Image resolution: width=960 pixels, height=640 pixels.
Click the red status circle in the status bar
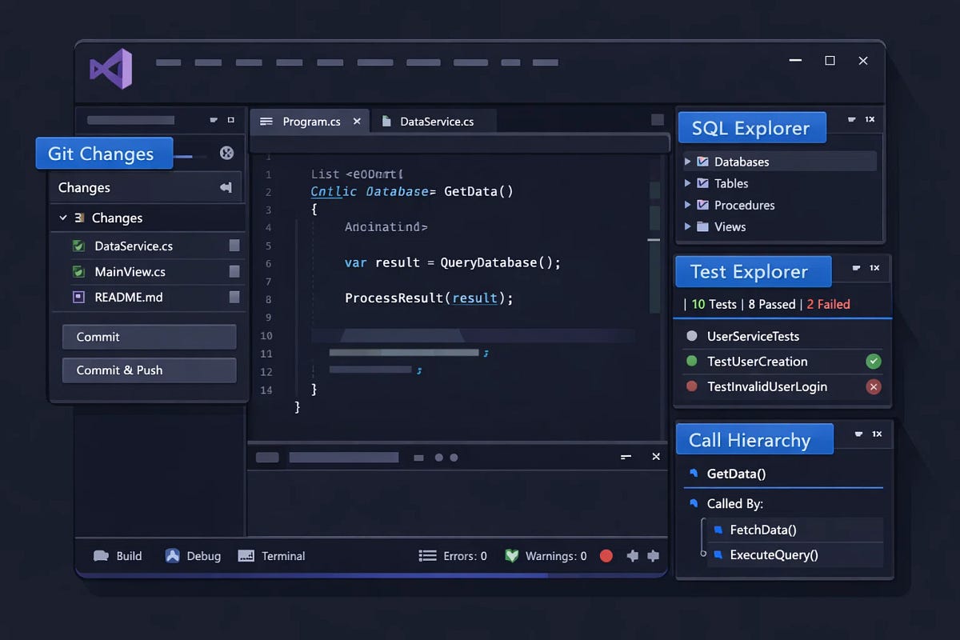coord(606,555)
